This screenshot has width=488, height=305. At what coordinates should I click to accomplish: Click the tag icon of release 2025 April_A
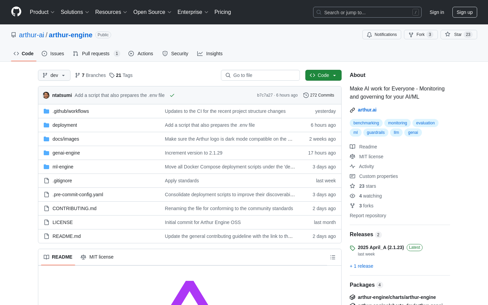(352, 248)
